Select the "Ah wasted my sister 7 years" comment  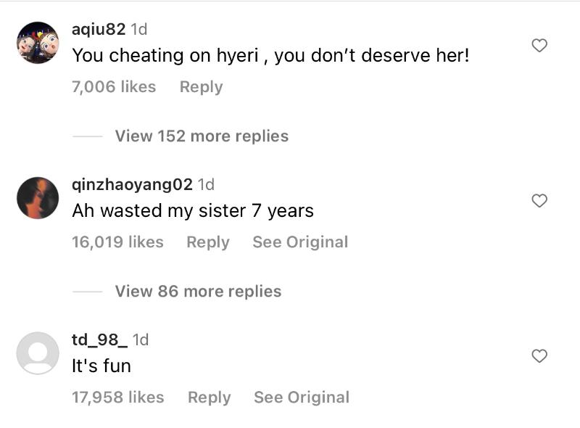pyautogui.click(x=193, y=211)
